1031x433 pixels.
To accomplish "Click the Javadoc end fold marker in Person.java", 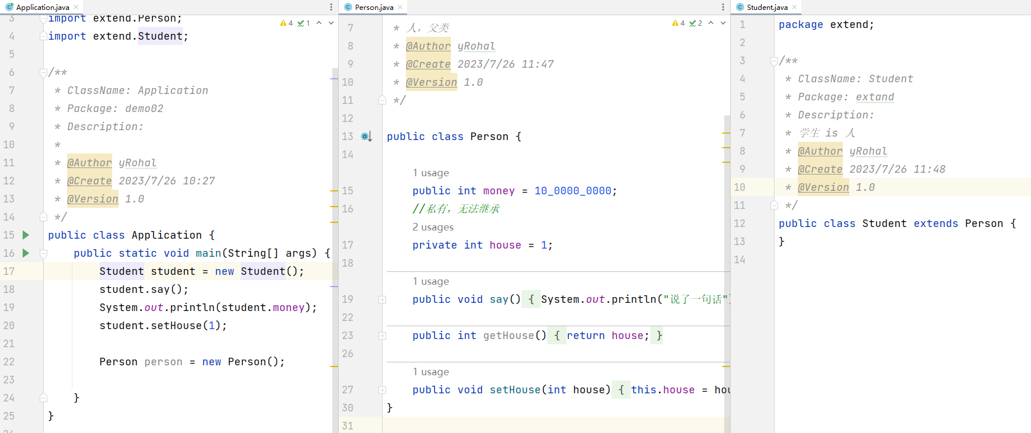I will (x=382, y=100).
